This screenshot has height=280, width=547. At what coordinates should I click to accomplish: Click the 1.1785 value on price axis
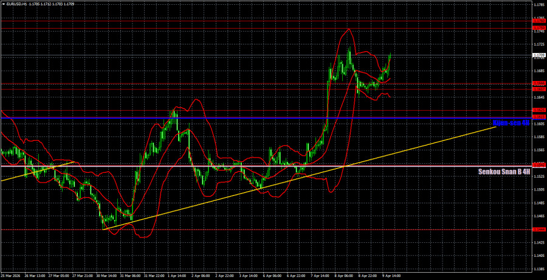[x=539, y=5]
